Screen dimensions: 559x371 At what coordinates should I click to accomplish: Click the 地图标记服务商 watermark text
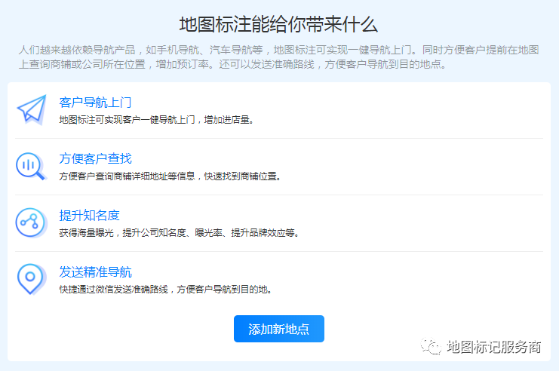click(x=494, y=347)
